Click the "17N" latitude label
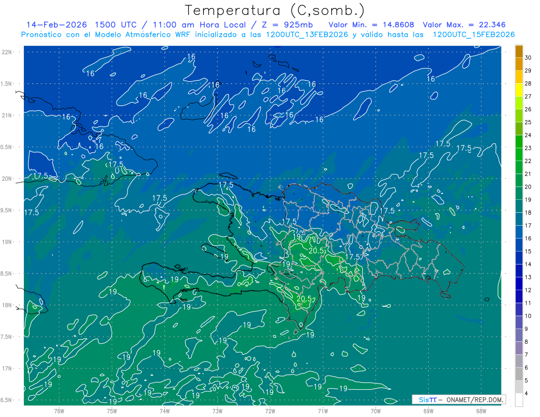This screenshot has width=540, height=417. (x=7, y=368)
